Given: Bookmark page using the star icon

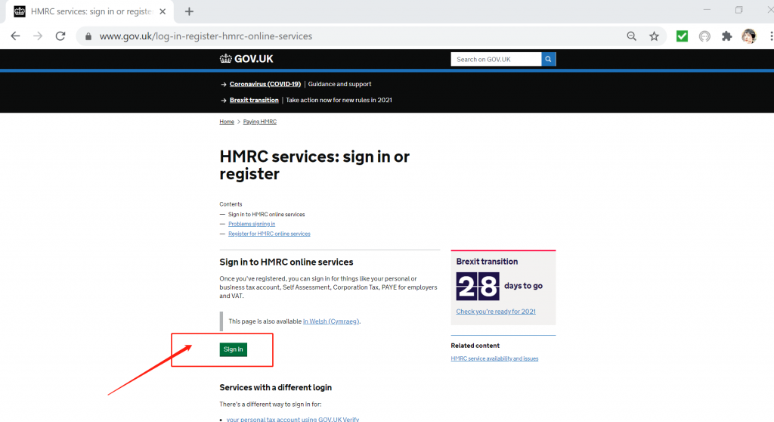Looking at the screenshot, I should tap(654, 36).
